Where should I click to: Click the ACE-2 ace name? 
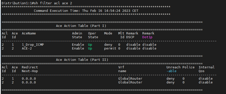[27, 49]
